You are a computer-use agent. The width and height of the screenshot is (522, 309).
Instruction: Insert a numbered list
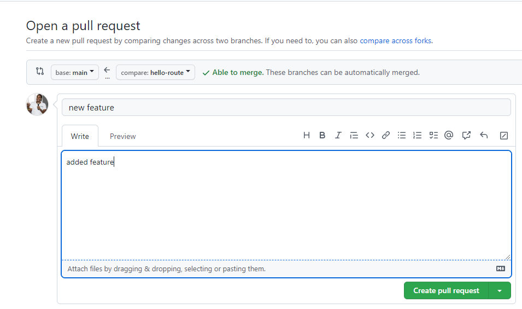pos(418,136)
